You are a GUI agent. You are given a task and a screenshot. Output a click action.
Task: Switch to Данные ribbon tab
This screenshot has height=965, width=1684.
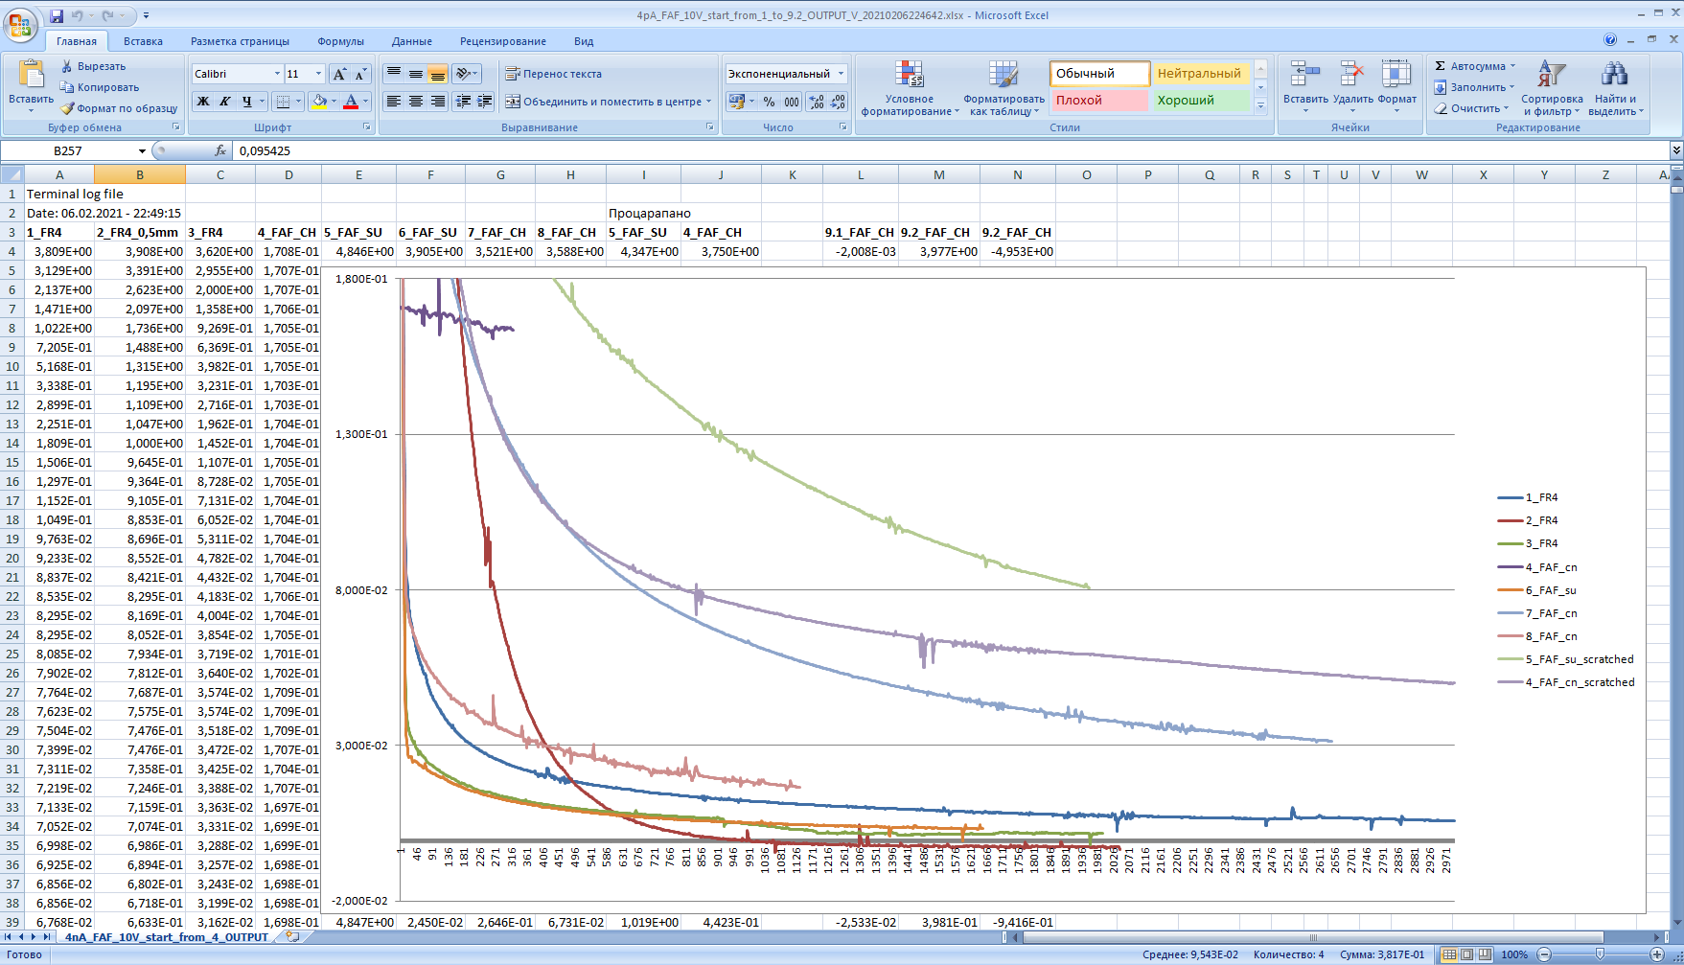point(412,41)
